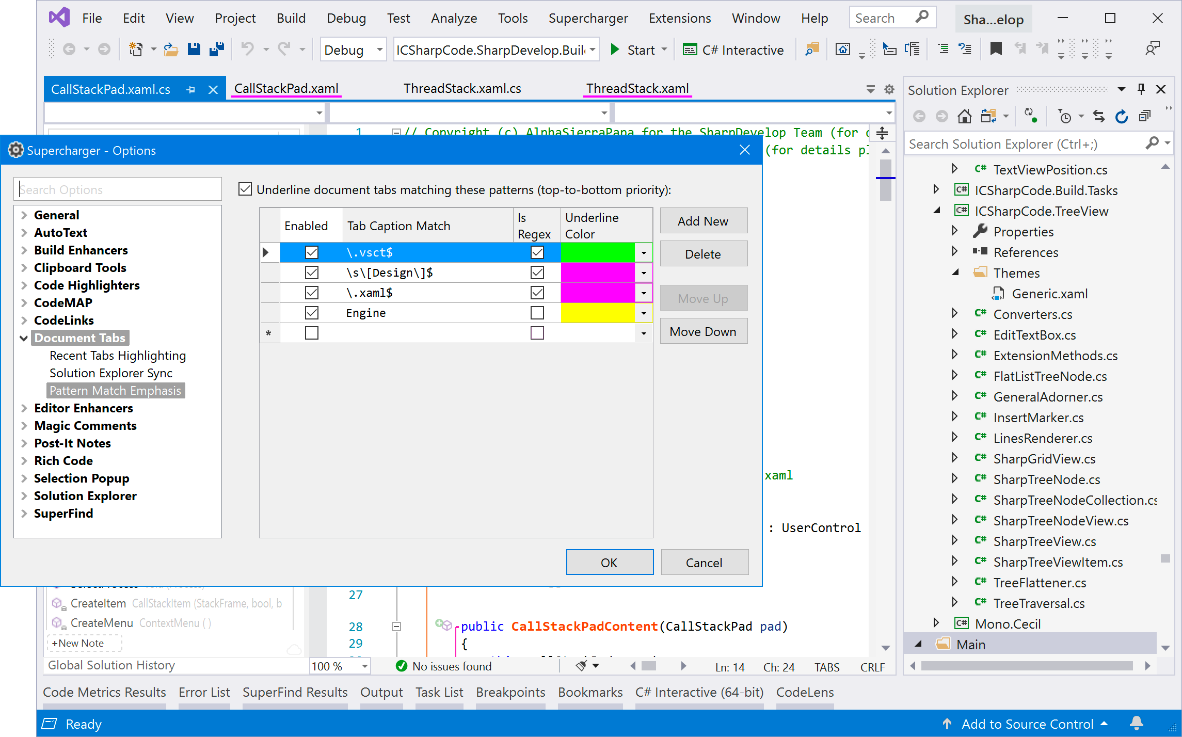Click yellow color swatch for Engine

(x=598, y=313)
